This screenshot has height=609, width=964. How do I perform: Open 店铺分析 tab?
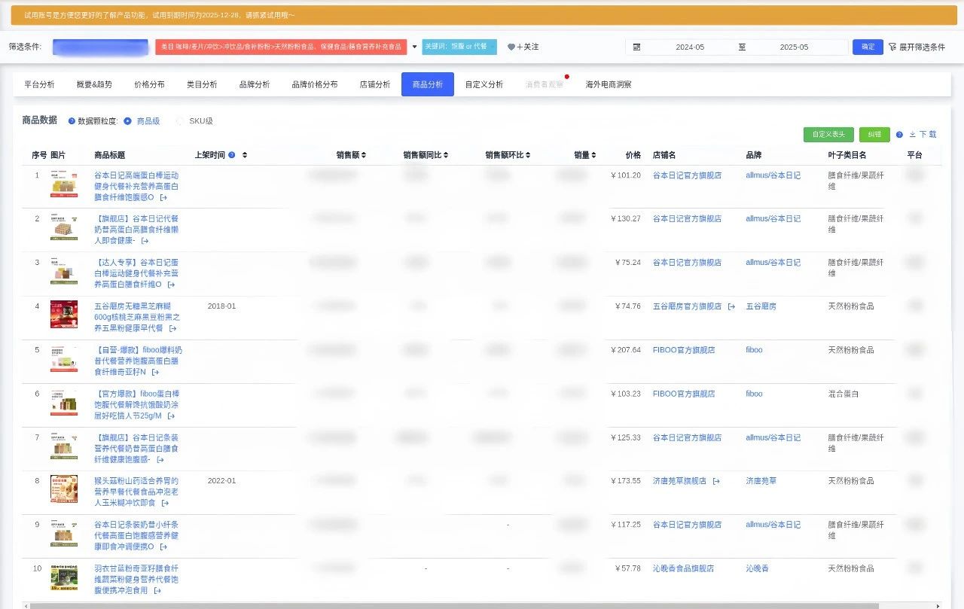[375, 84]
